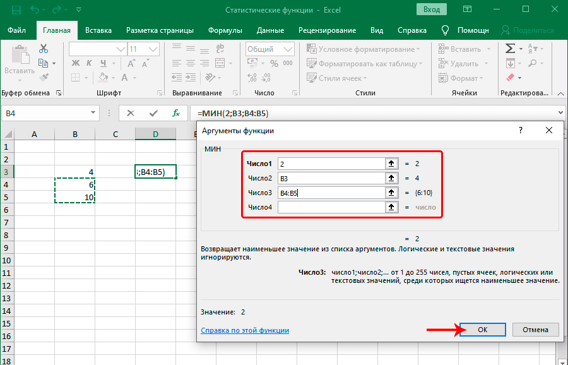568x365 pixels.
Task: Click the Save floppy disk icon
Action: pyautogui.click(x=15, y=10)
